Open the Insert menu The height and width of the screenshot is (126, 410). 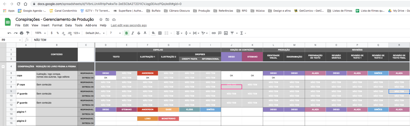tap(45, 25)
